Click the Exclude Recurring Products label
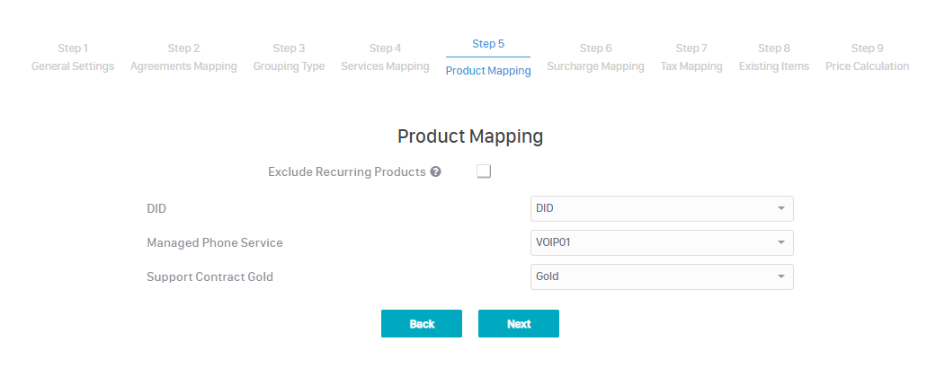Screen dimensions: 936x377 (346, 171)
